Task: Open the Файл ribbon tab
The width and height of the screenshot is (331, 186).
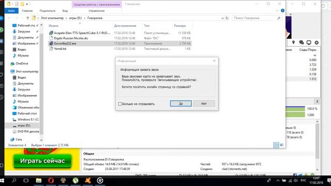Action: [x=11, y=11]
